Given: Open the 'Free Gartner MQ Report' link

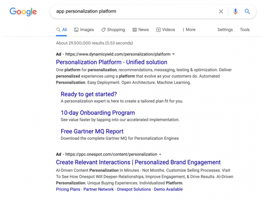Looking at the screenshot, I should pos(92,132).
